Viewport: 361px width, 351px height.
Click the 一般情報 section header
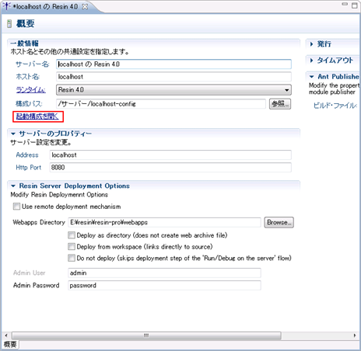[24, 43]
